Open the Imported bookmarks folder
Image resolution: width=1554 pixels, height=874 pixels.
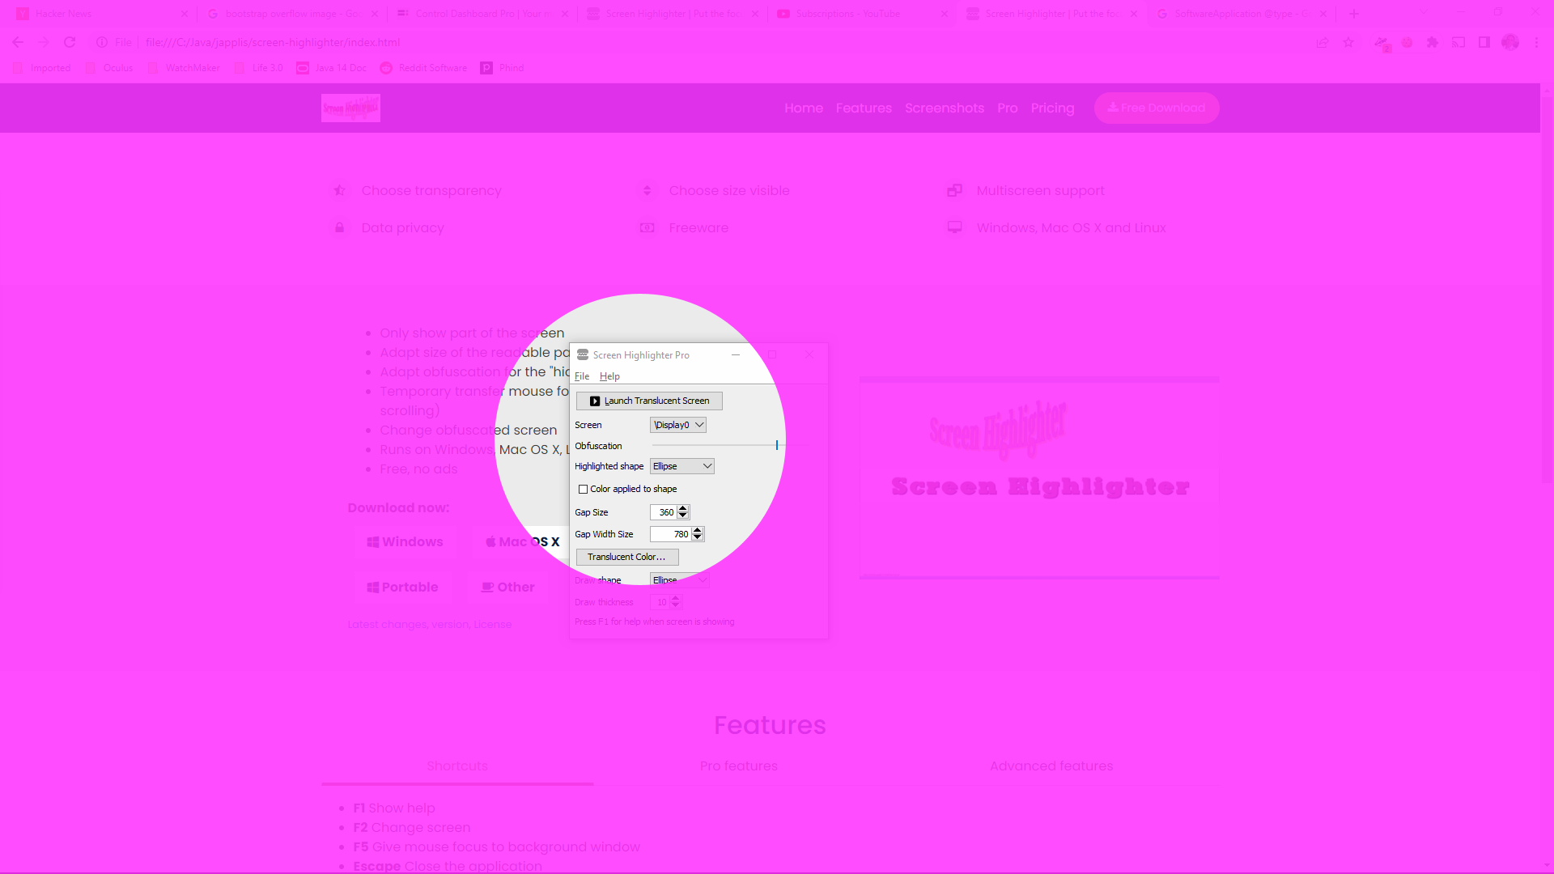pyautogui.click(x=41, y=68)
